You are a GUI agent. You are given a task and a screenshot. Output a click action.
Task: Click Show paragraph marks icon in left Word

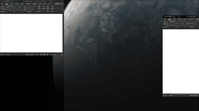point(33,10)
